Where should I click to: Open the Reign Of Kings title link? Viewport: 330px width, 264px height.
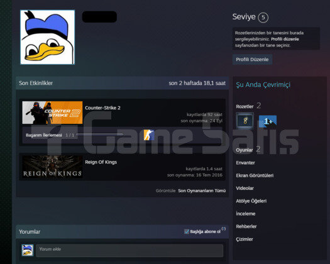click(101, 162)
